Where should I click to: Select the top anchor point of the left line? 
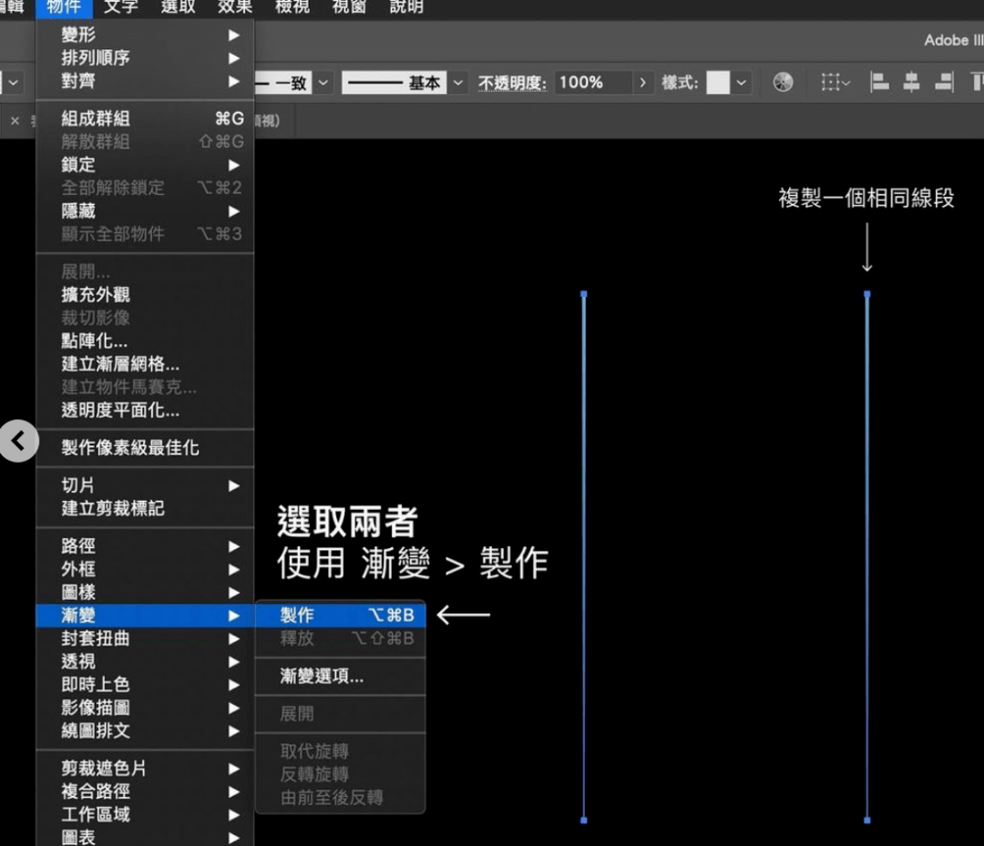[x=584, y=294]
